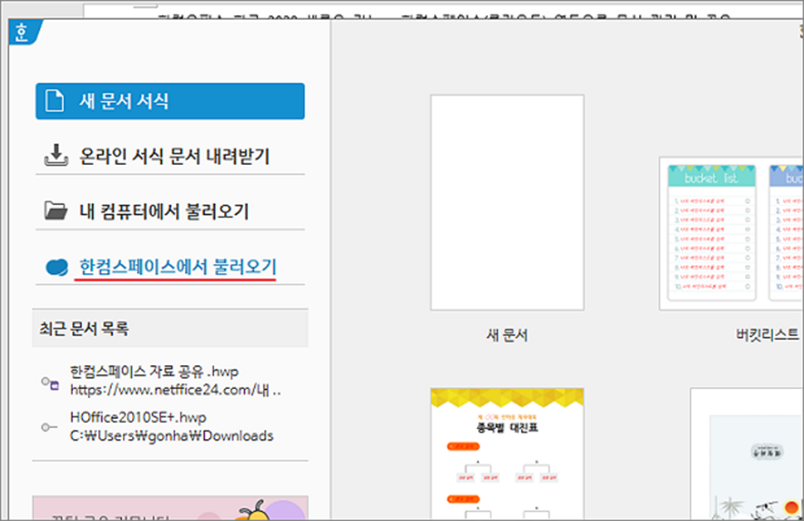The width and height of the screenshot is (804, 521).
Task: Open recent file 한컴스페이스 자료 공유 .hwp
Action: [x=154, y=372]
